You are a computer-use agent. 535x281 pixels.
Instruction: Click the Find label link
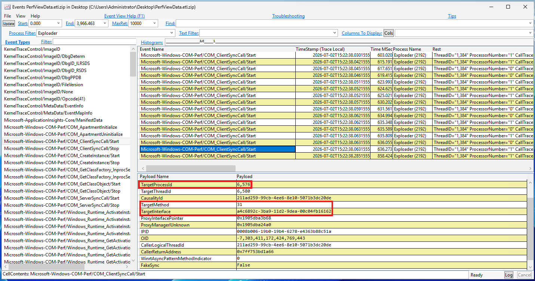[x=170, y=24]
